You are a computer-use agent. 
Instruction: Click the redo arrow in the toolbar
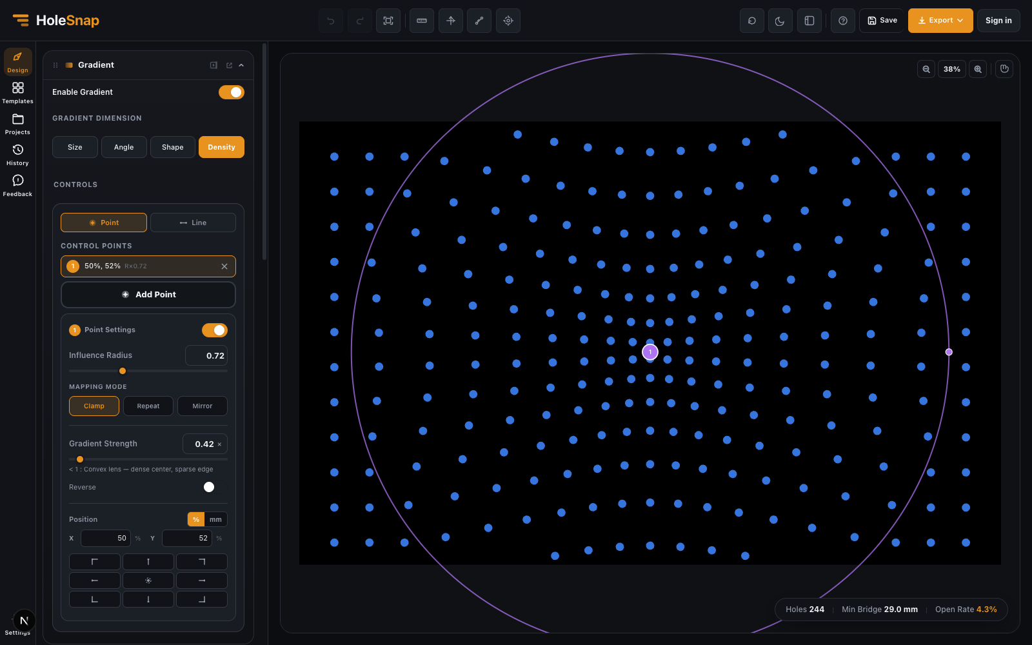[x=360, y=21]
